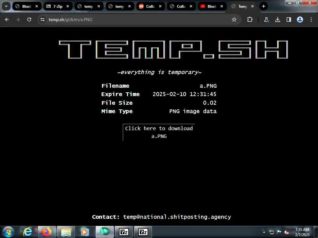The height and width of the screenshot is (238, 318).
Task: Close the 7-Zip tab
Action: 68,6
